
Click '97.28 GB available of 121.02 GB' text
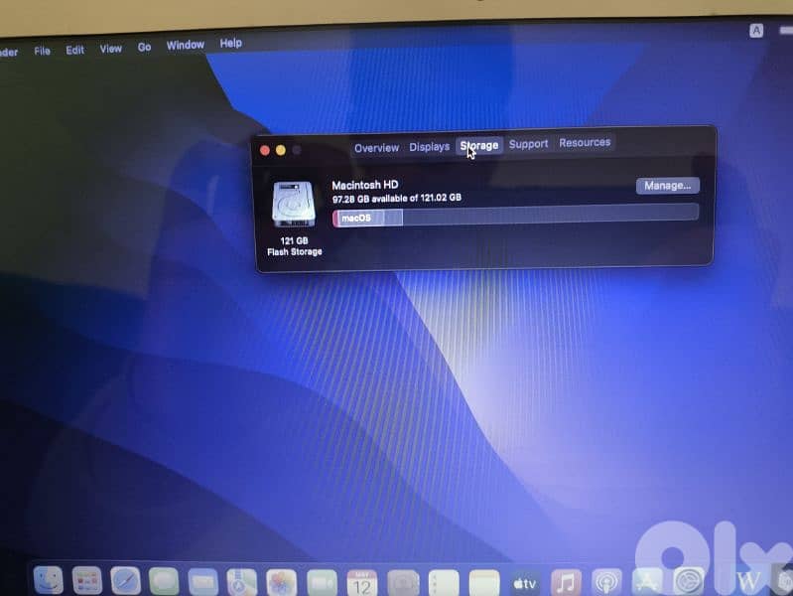(x=397, y=198)
